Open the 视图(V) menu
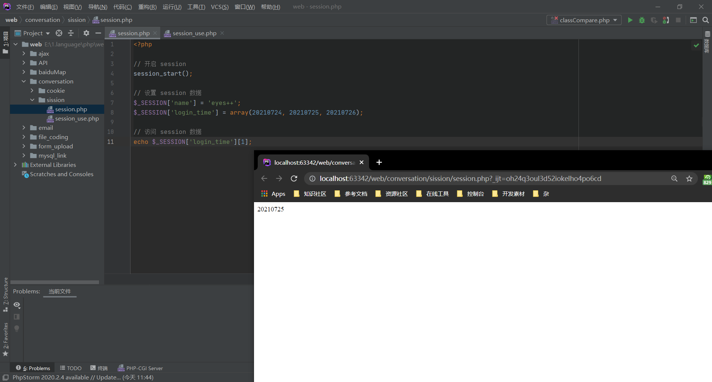Screen dimensions: 712x382 (x=73, y=7)
